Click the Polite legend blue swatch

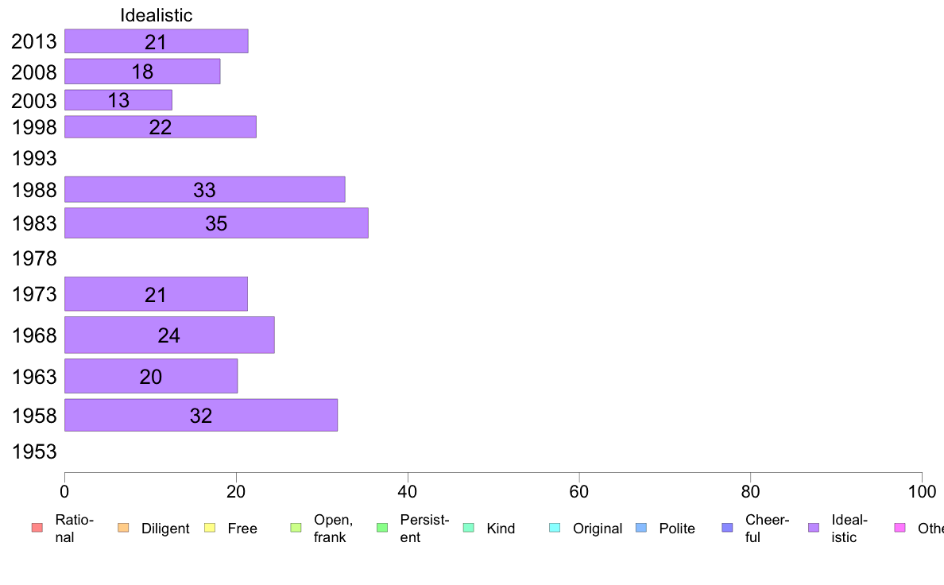point(641,528)
